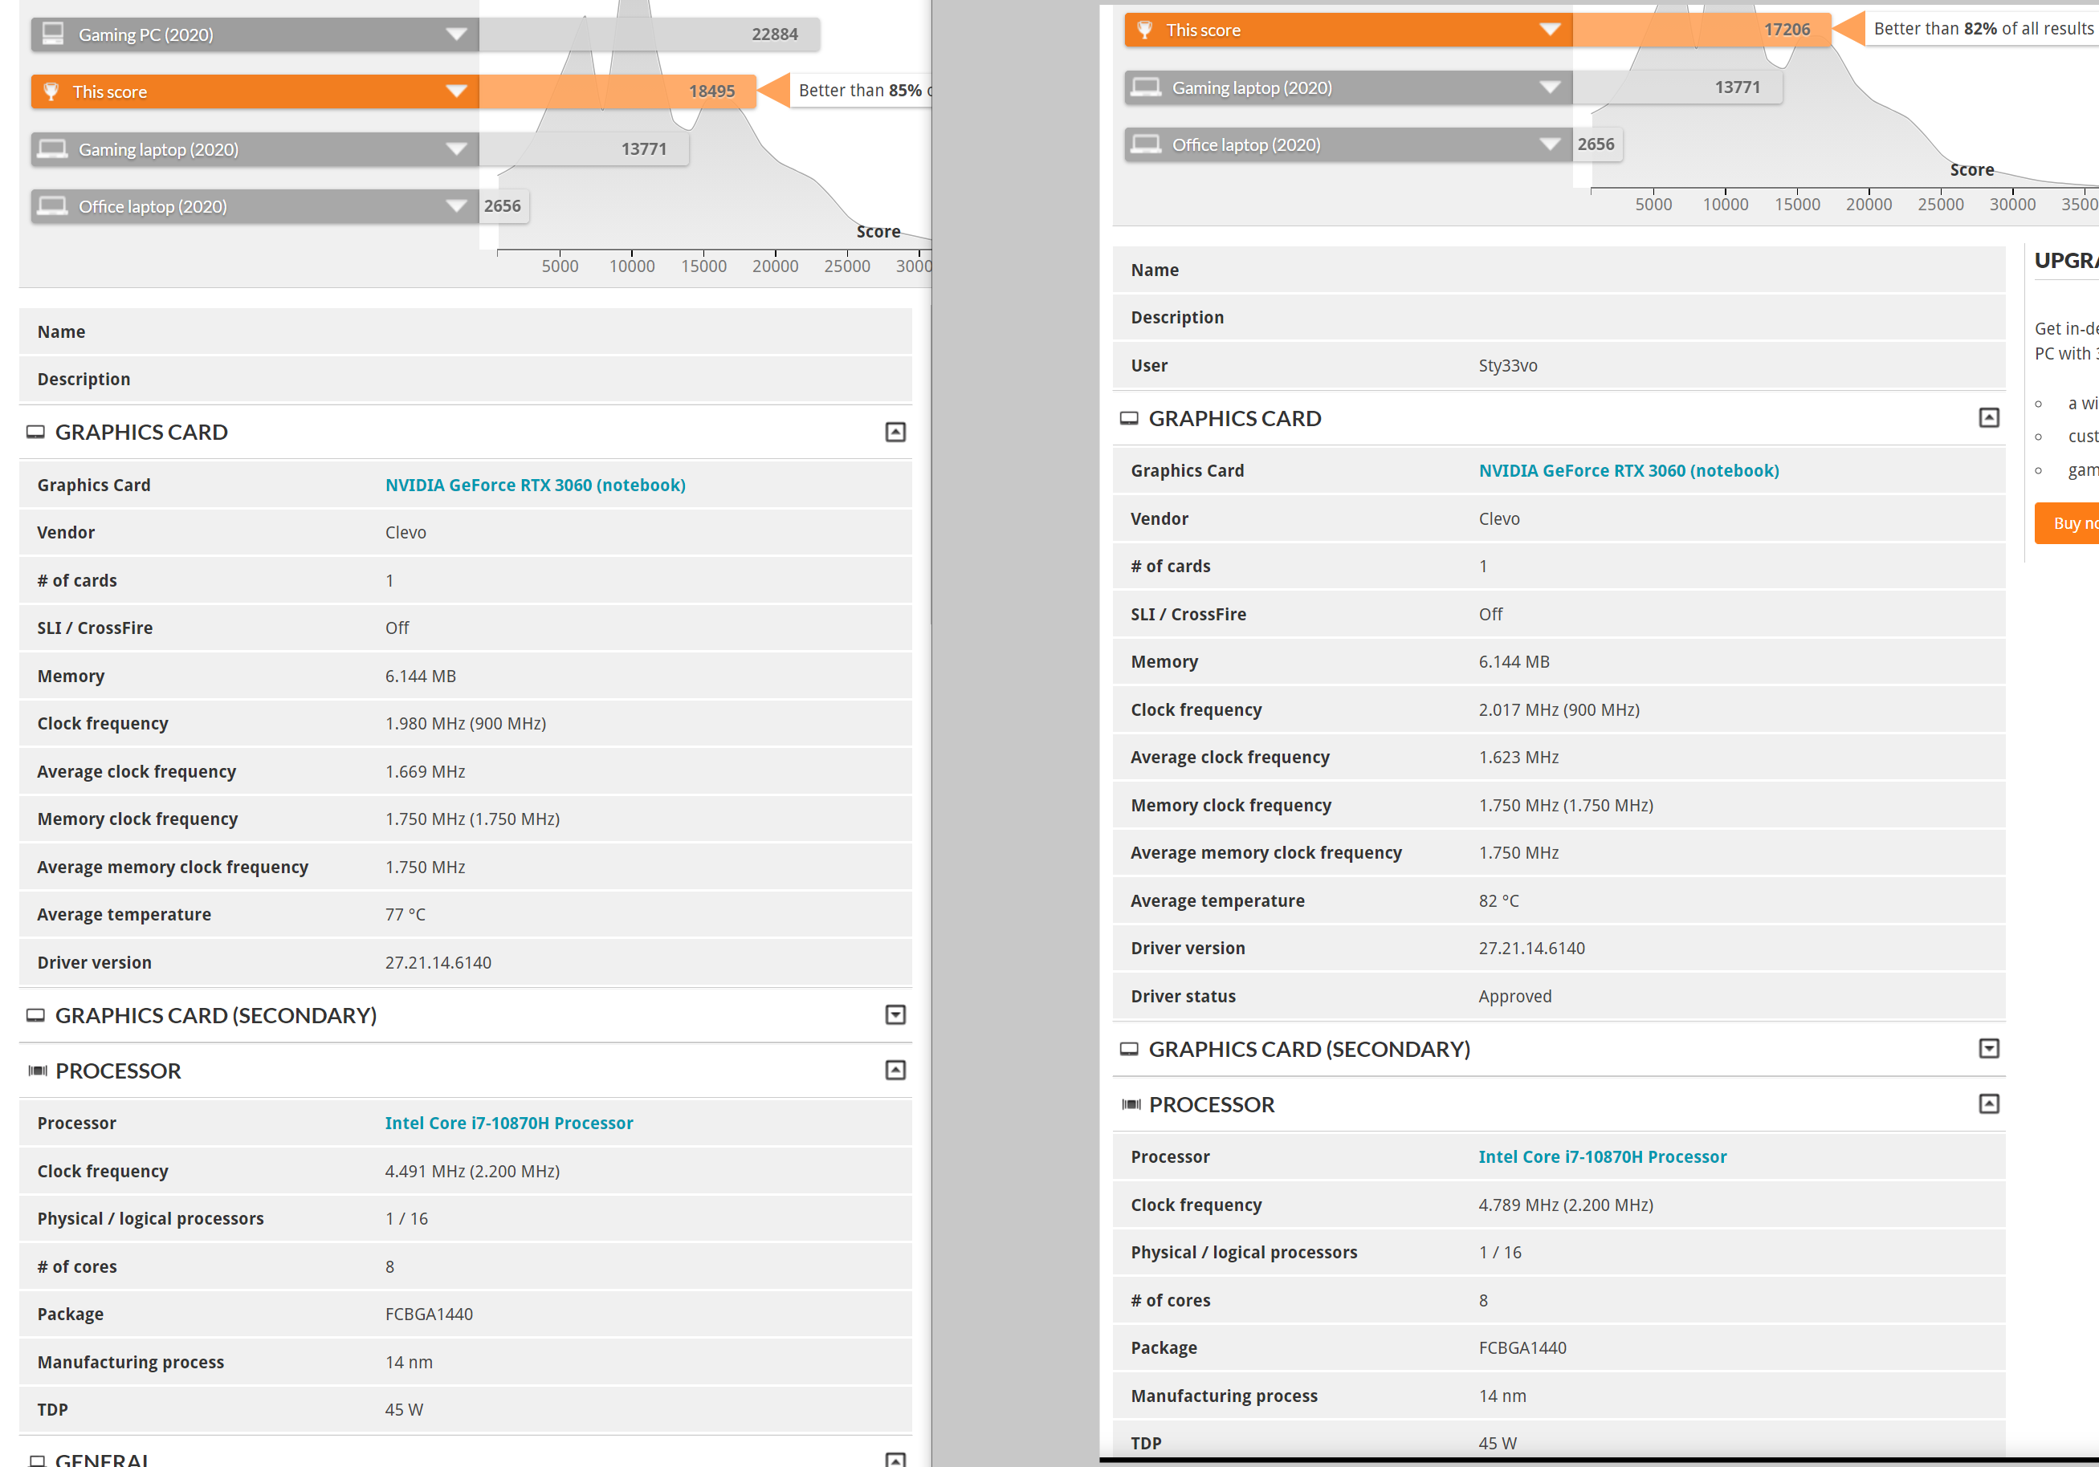2099x1467 pixels.
Task: Click the Memory value 6.144 MB in right window
Action: tap(1514, 661)
